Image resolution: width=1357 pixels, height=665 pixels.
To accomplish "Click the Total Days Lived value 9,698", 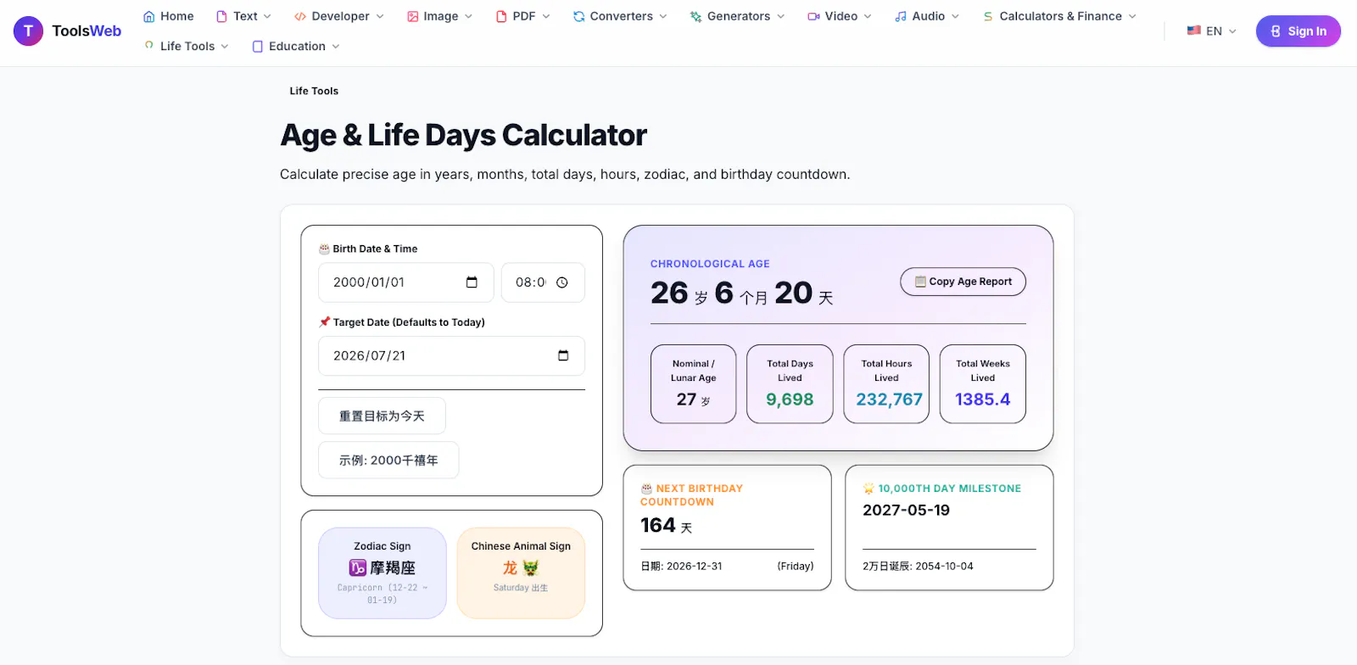I will point(790,400).
